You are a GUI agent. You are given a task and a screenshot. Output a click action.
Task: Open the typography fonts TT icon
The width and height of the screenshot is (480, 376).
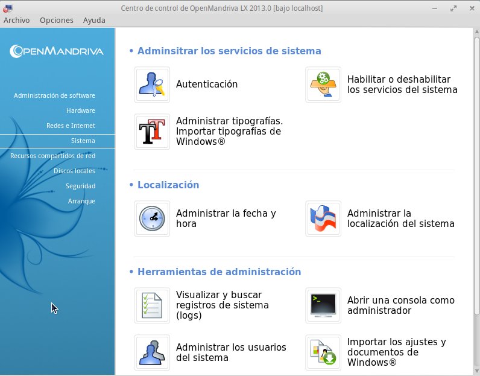[x=152, y=132]
